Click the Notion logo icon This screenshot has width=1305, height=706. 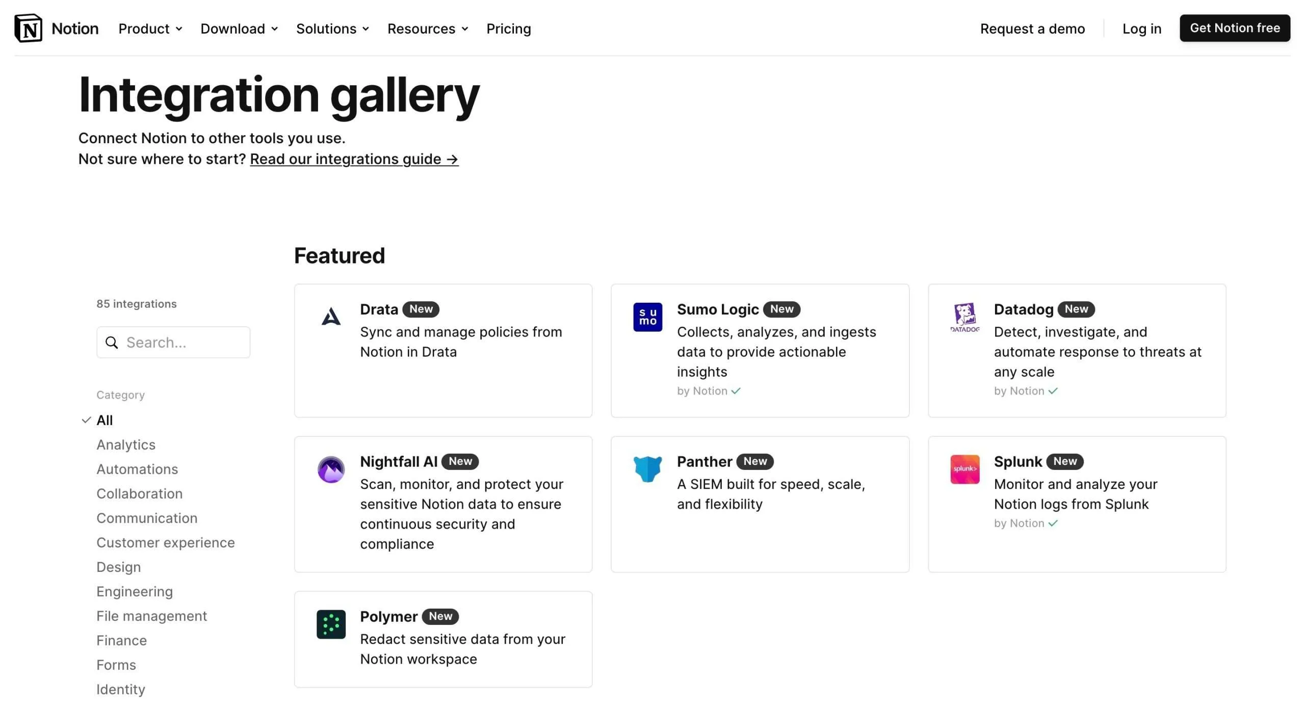28,28
